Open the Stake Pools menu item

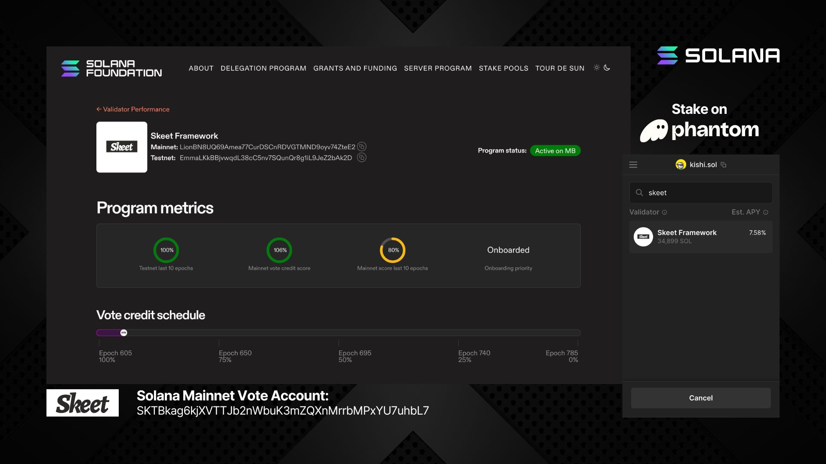pos(503,68)
